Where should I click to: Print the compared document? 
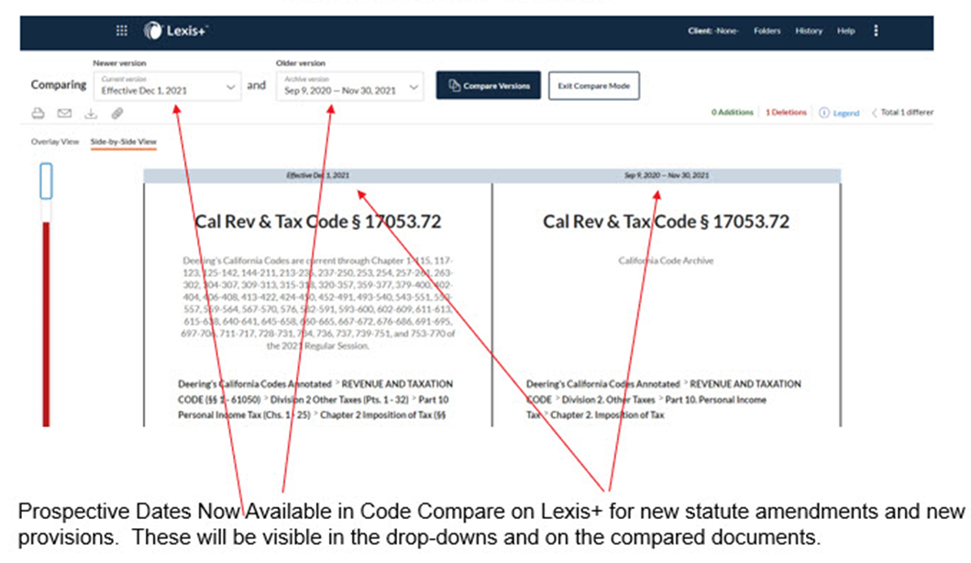pyautogui.click(x=39, y=113)
